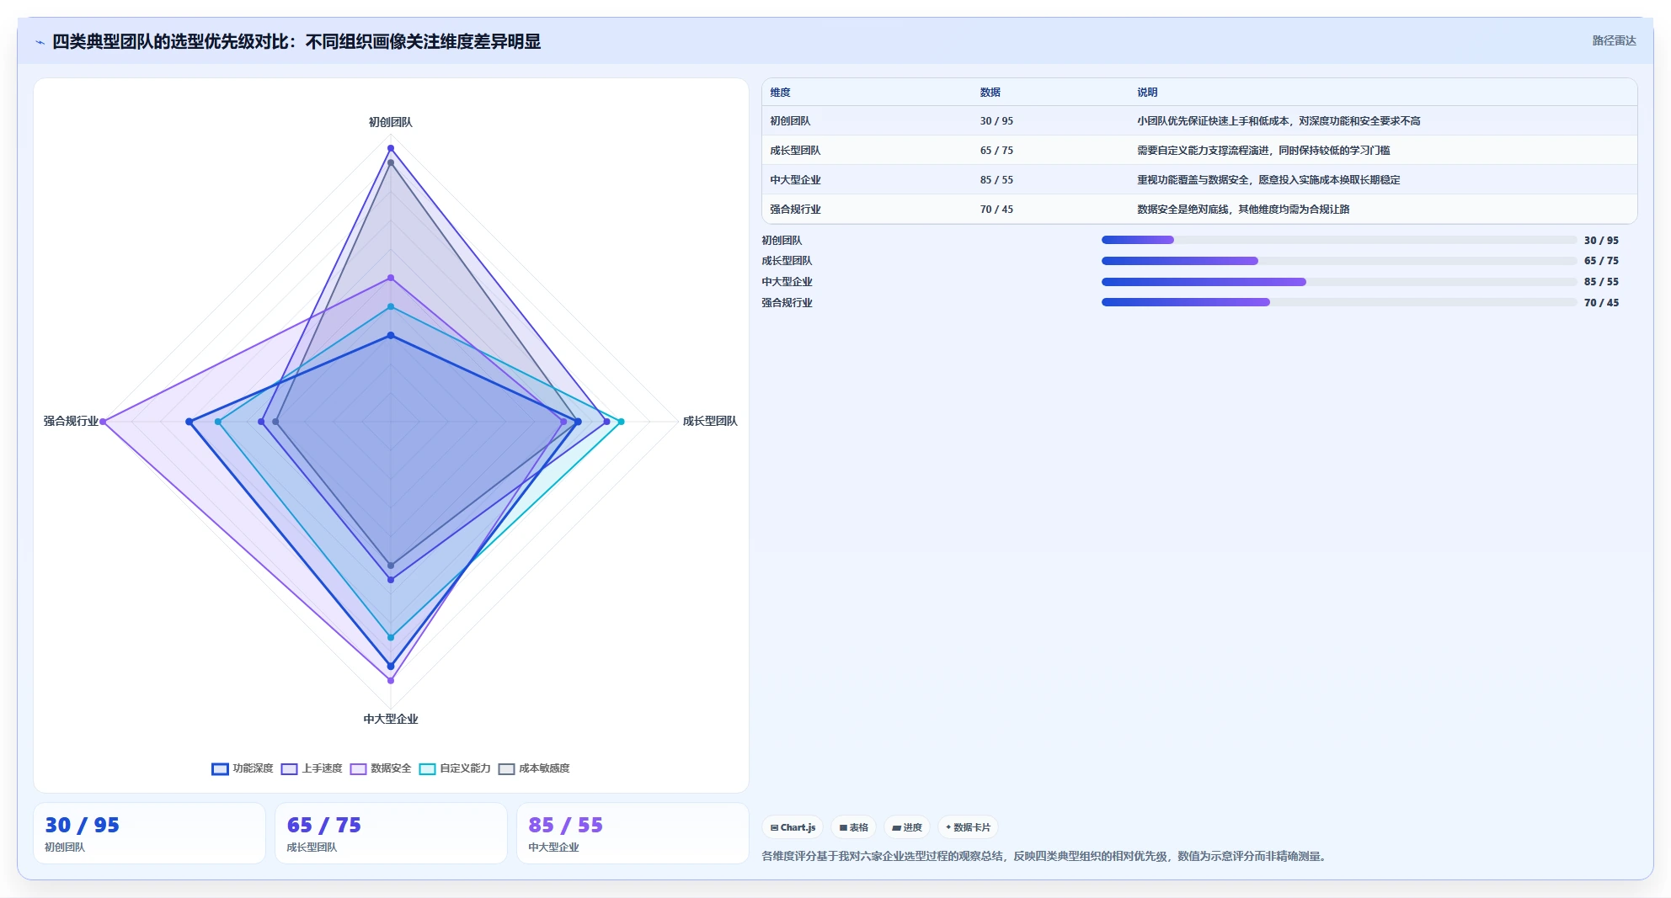The image size is (1671, 898).
Task: Click the 初创团队 progress bar
Action: pos(1339,240)
